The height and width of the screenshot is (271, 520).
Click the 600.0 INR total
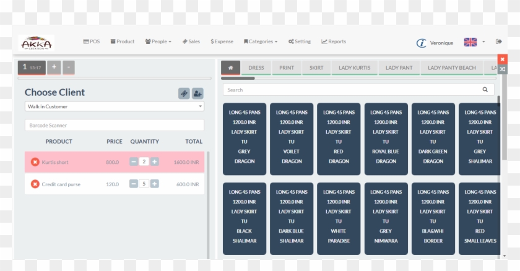188,184
